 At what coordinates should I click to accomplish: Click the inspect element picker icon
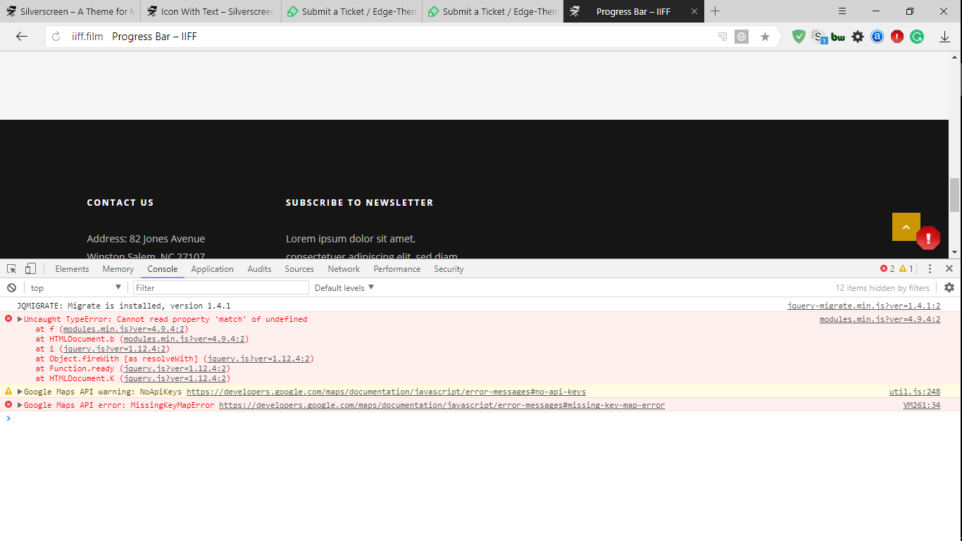pos(12,268)
